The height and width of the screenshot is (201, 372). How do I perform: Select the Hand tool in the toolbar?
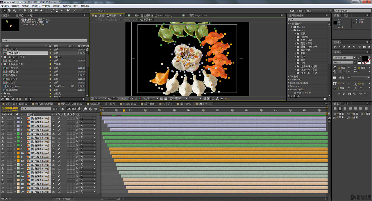[x=9, y=11]
